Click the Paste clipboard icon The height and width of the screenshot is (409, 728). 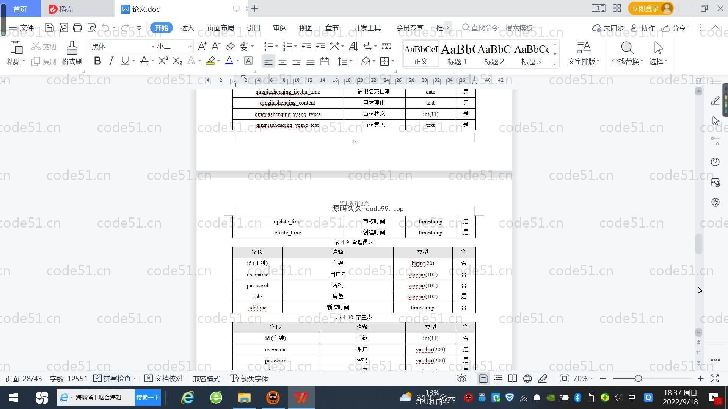point(16,48)
